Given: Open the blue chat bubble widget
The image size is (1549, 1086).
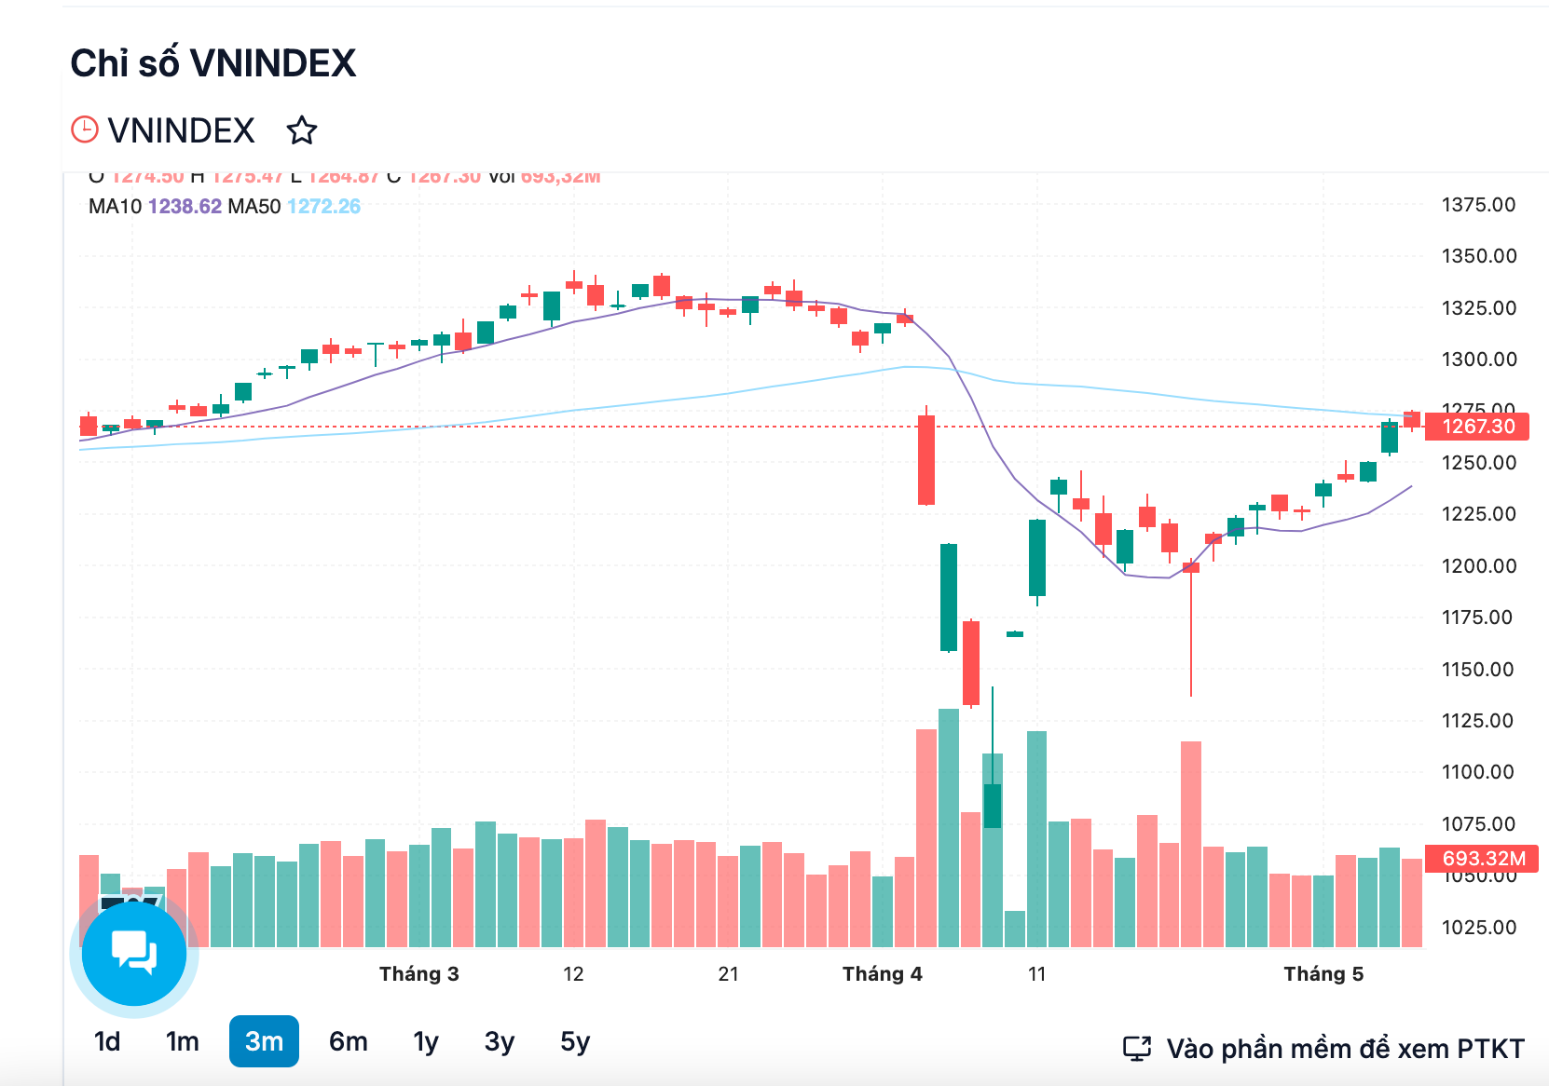Looking at the screenshot, I should (x=134, y=953).
